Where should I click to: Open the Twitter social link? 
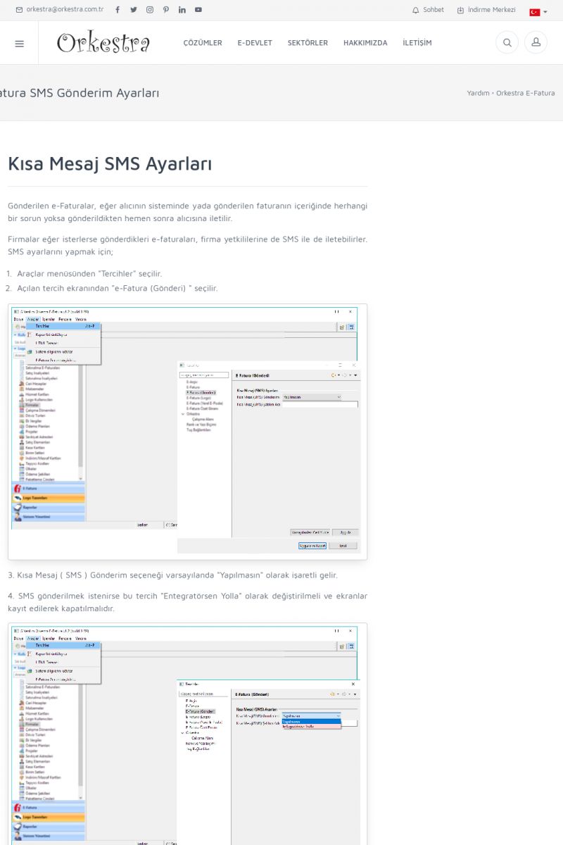[134, 10]
